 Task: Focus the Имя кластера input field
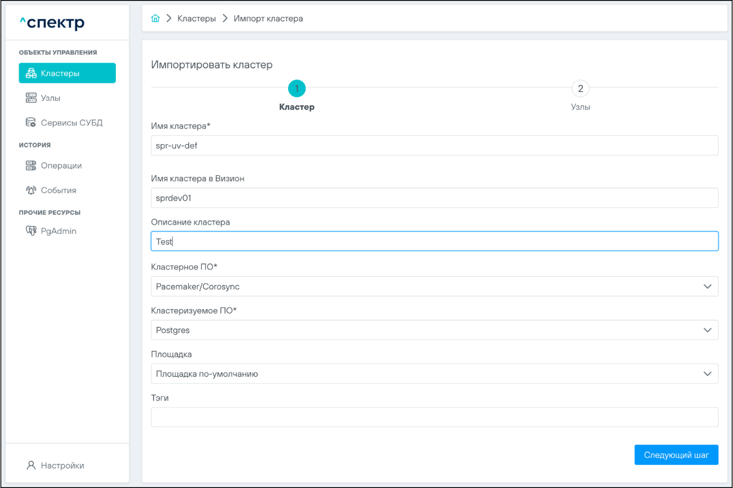click(x=434, y=146)
